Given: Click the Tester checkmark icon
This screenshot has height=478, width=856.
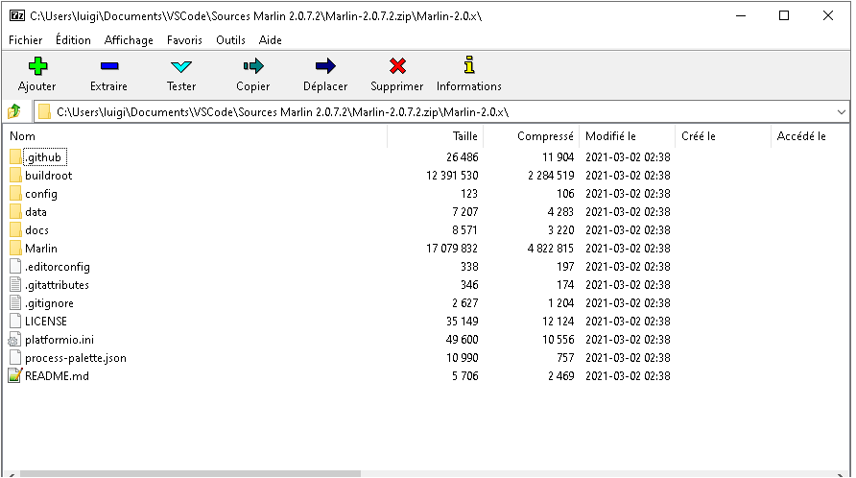Looking at the screenshot, I should point(180,66).
